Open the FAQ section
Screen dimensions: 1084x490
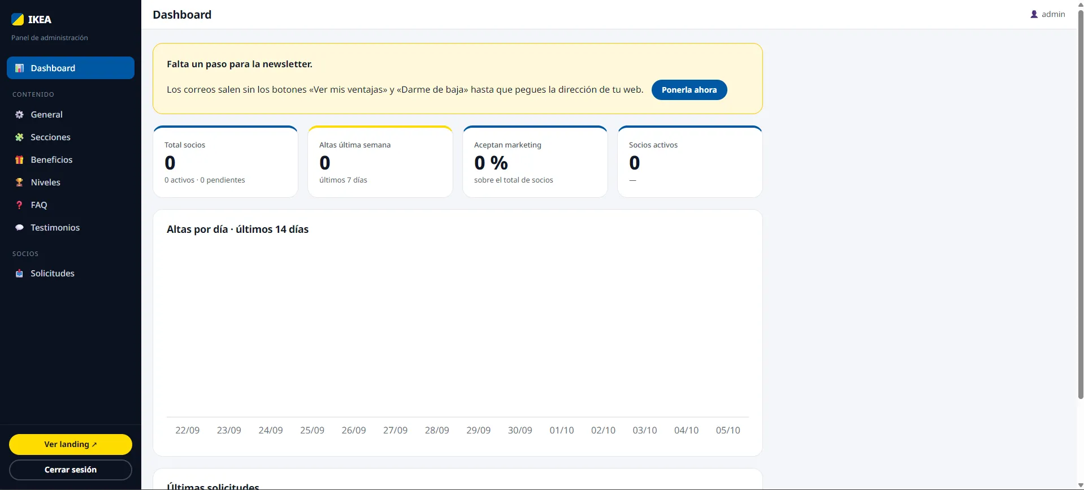71,205
